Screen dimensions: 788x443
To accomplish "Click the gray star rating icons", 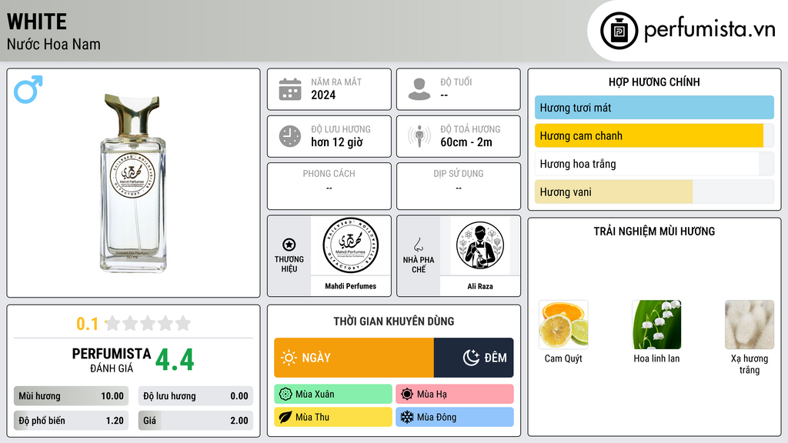I will click(149, 324).
